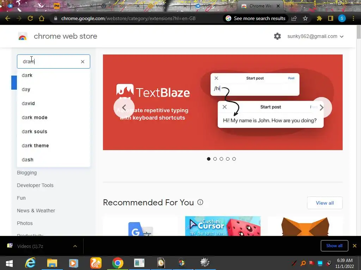The height and width of the screenshot is (270, 361).
Task: Open the Photos category
Action: pyautogui.click(x=25, y=223)
